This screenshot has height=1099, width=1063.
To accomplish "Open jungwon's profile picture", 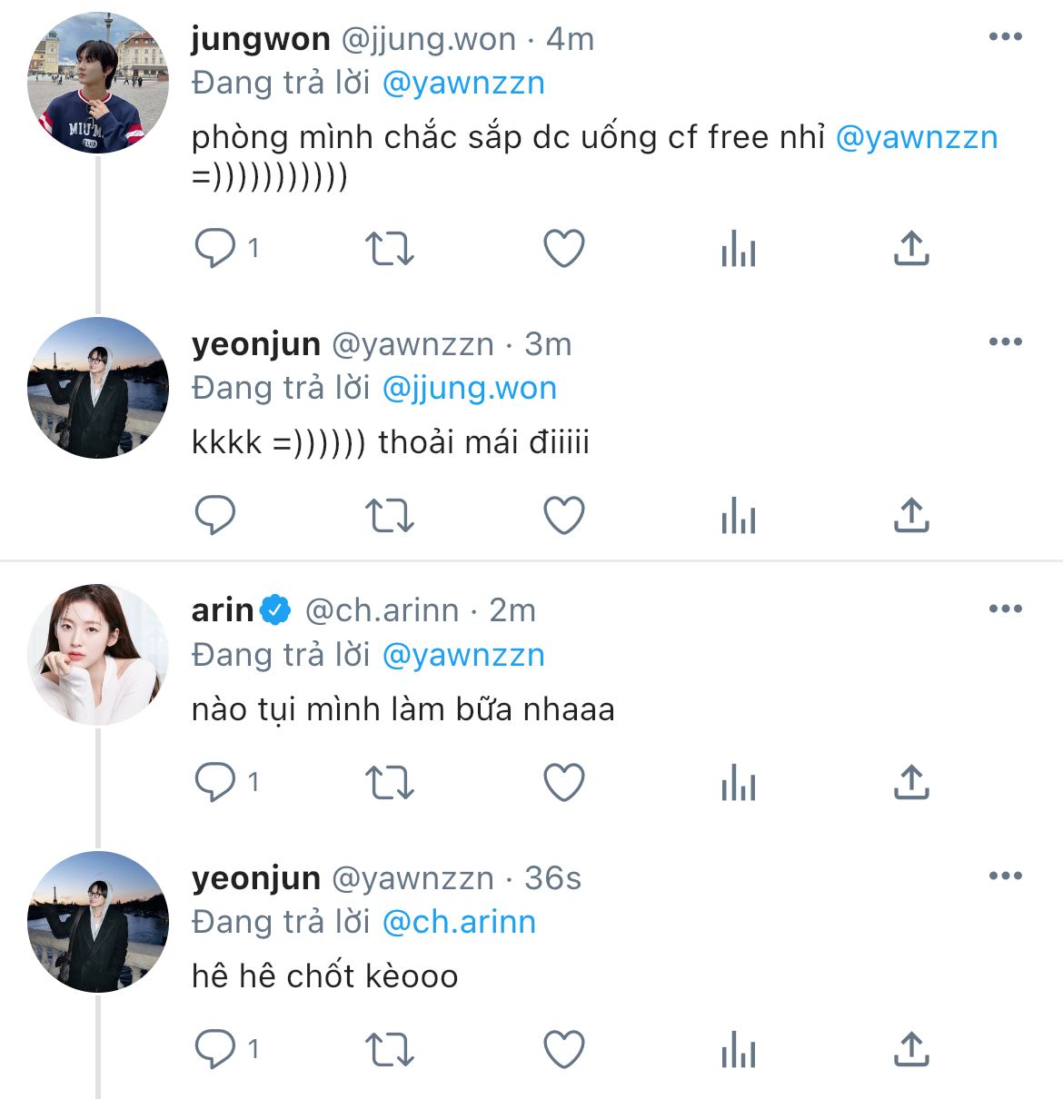I will (98, 83).
